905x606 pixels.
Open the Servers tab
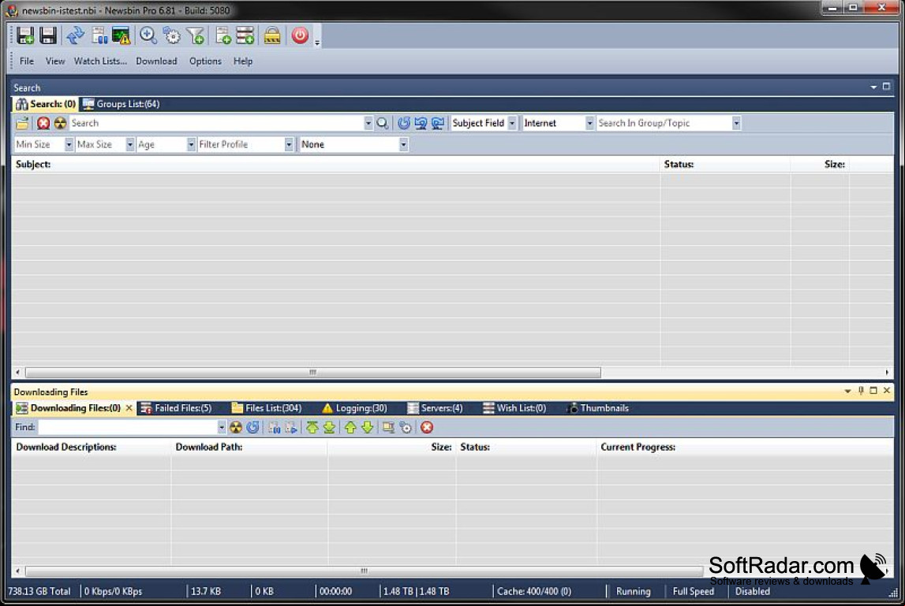click(x=436, y=408)
